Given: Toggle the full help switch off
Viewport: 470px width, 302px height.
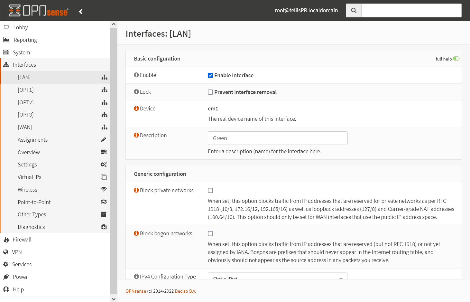Looking at the screenshot, I should (456, 58).
